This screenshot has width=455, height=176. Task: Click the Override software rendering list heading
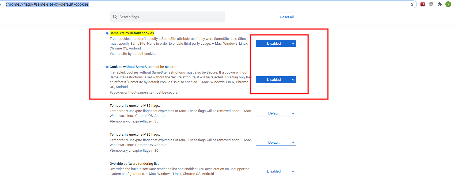tap(134, 164)
